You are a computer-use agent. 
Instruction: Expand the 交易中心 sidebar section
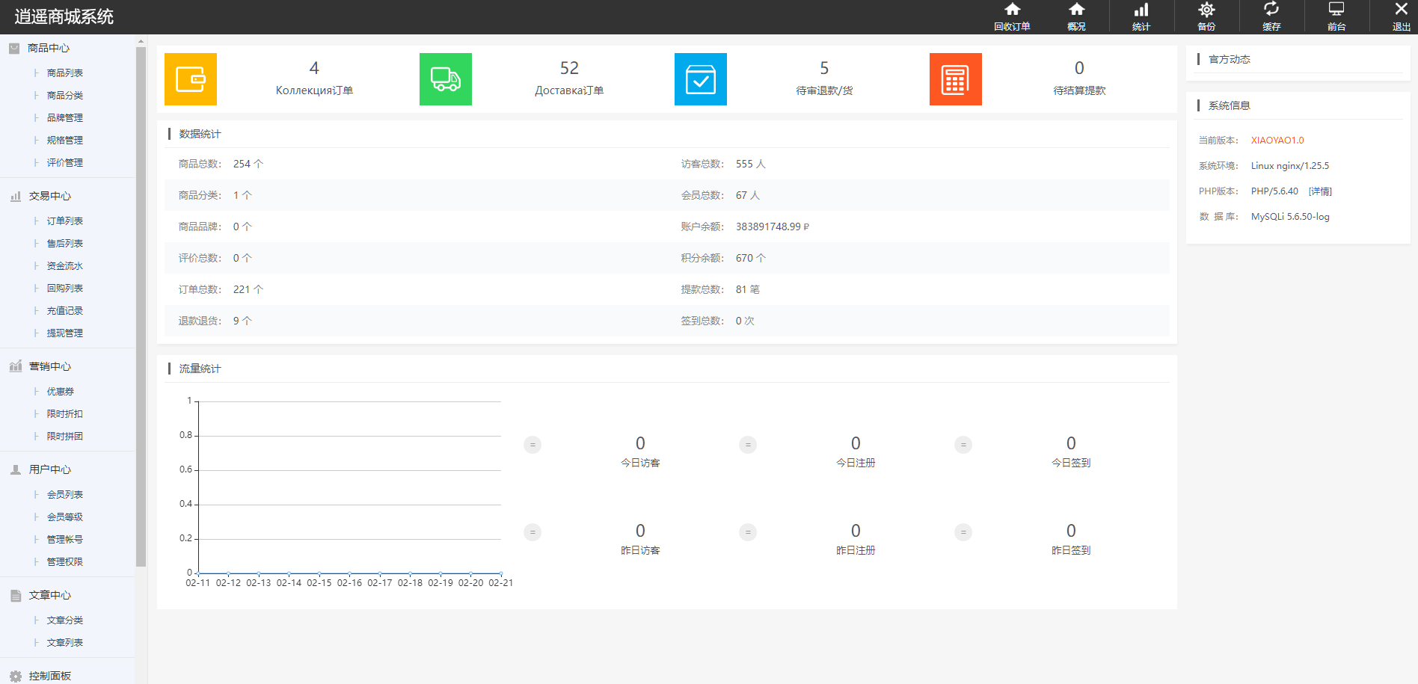pyautogui.click(x=50, y=196)
